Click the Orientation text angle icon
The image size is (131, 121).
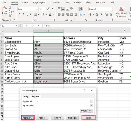point(72,9)
